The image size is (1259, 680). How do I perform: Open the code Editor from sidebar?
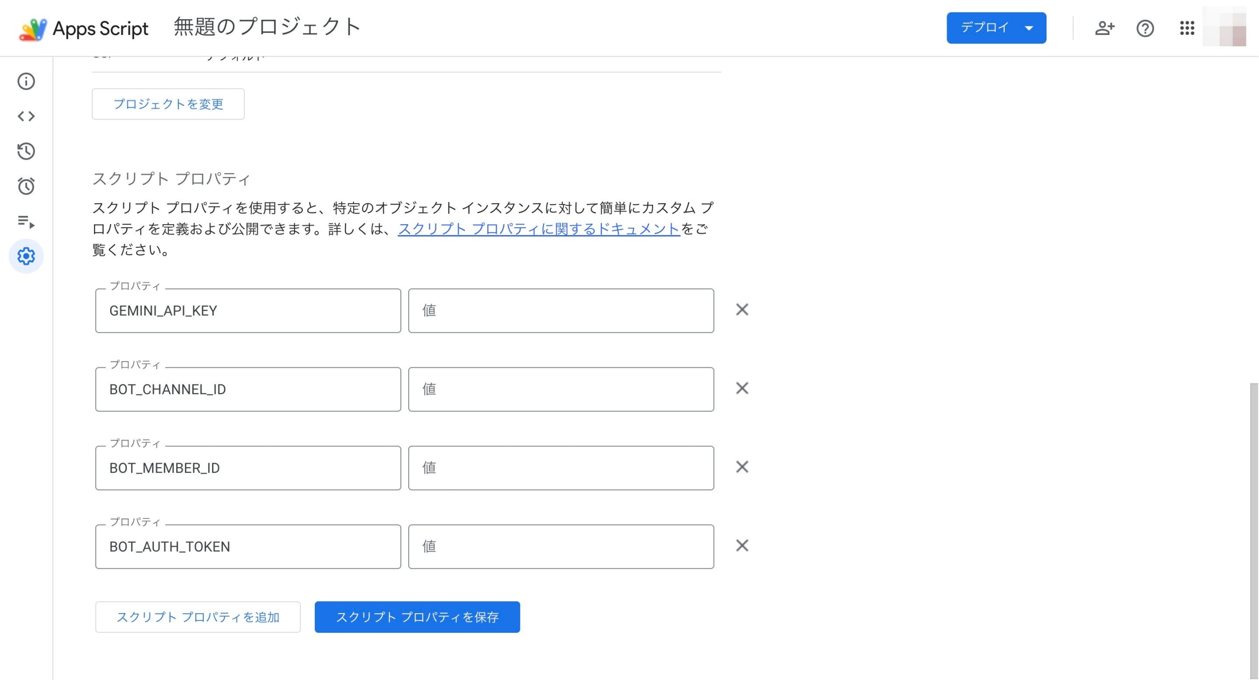click(x=26, y=116)
